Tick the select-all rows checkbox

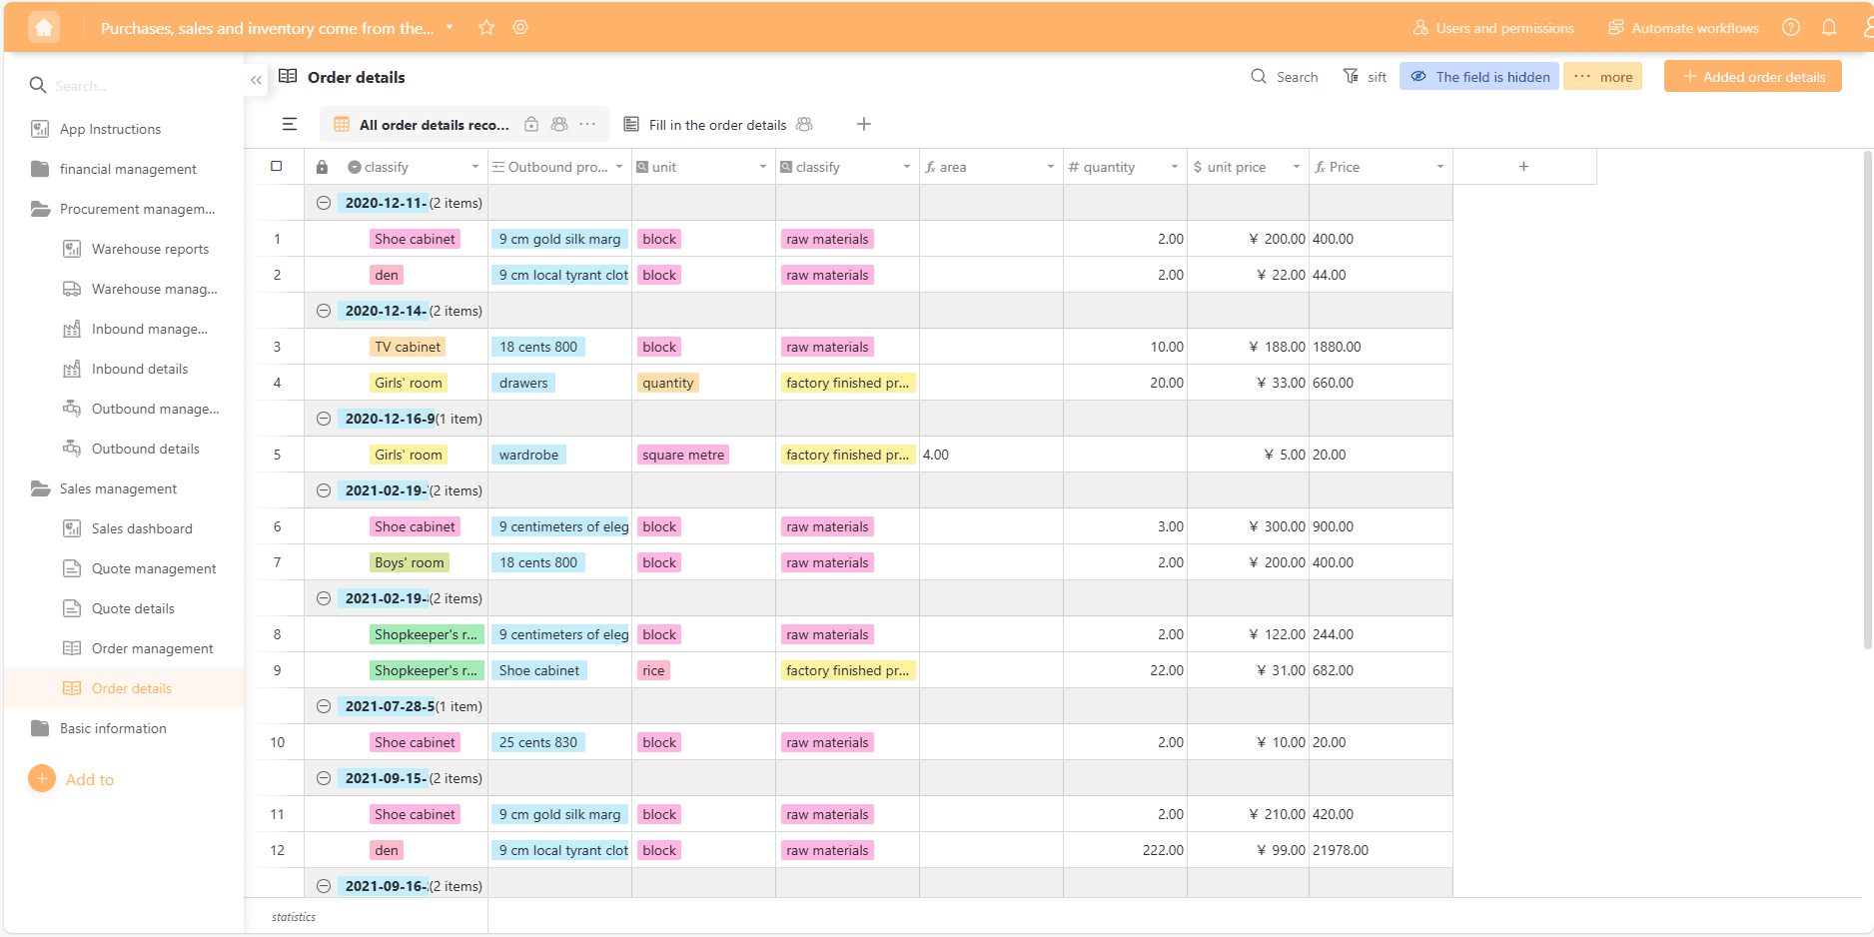pos(277,167)
